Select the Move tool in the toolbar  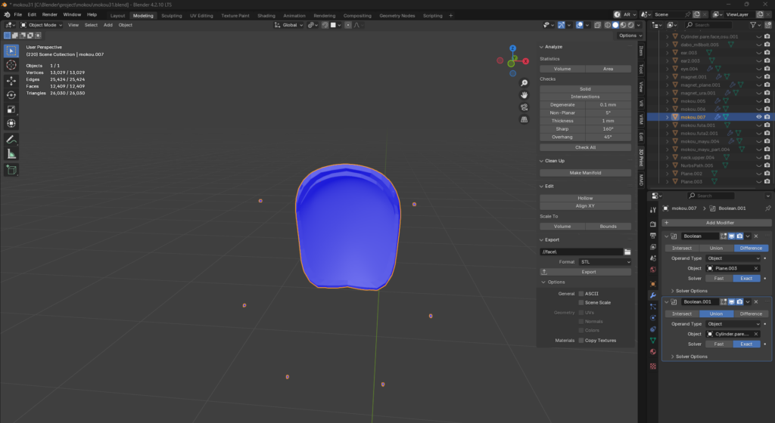point(11,80)
